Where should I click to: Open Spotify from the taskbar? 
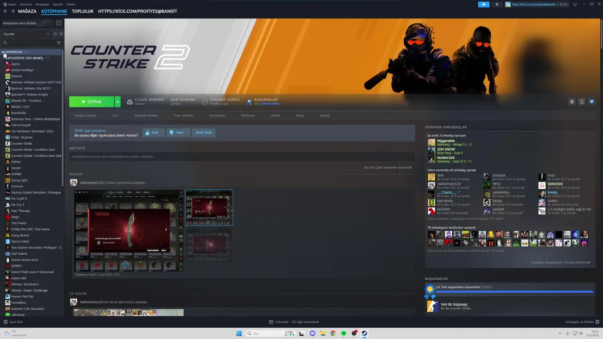343,333
